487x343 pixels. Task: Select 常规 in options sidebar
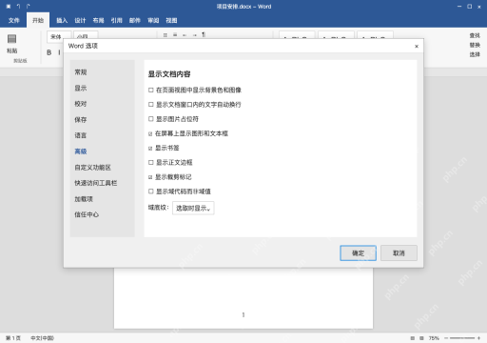point(81,72)
